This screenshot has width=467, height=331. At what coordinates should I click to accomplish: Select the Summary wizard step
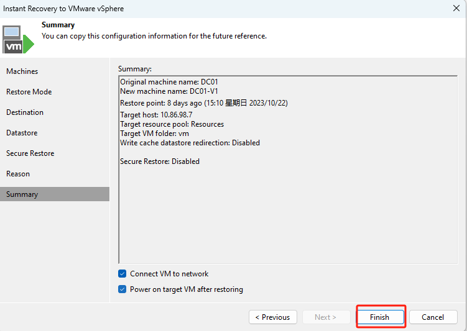click(x=55, y=194)
